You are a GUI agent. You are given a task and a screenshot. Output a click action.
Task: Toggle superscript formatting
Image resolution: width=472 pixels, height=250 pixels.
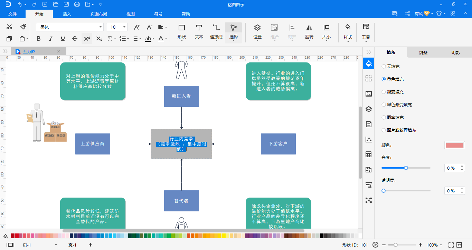87,39
